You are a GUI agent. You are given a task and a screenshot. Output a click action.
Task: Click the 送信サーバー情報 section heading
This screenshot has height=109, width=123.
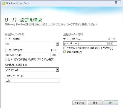click(73, 35)
